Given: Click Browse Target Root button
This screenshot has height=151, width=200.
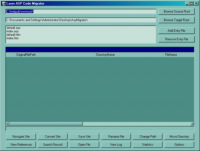Looking at the screenshot, I should pyautogui.click(x=177, y=20).
